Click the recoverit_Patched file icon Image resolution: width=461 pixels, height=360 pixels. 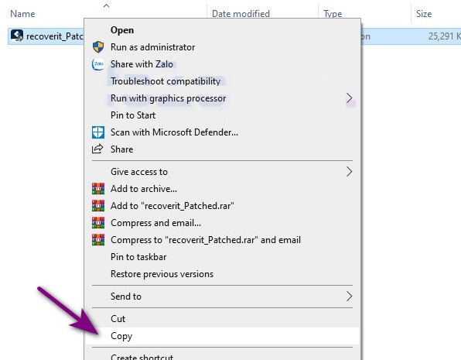coord(17,36)
